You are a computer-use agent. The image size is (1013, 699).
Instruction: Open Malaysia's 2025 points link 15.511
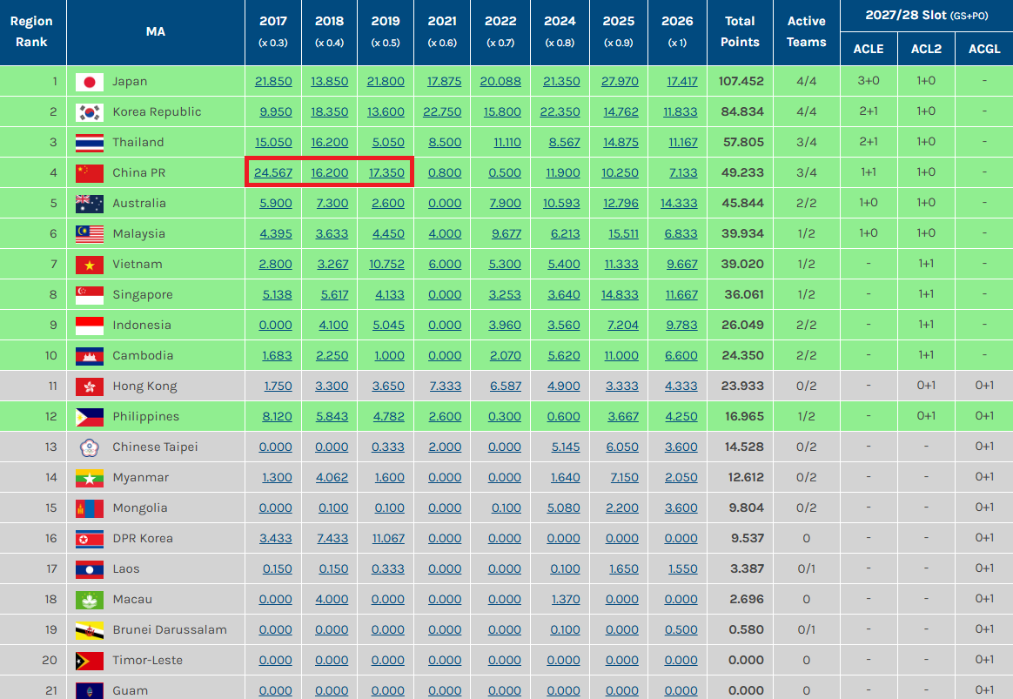click(623, 233)
